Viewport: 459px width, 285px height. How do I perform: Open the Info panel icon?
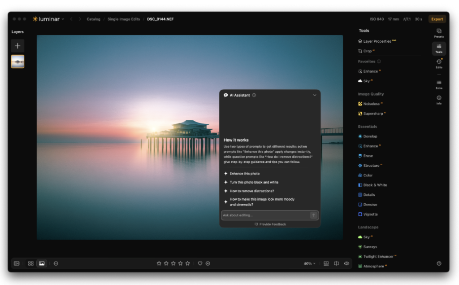[439, 100]
